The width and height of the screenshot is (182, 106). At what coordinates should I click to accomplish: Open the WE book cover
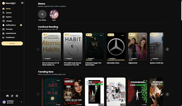point(94,47)
